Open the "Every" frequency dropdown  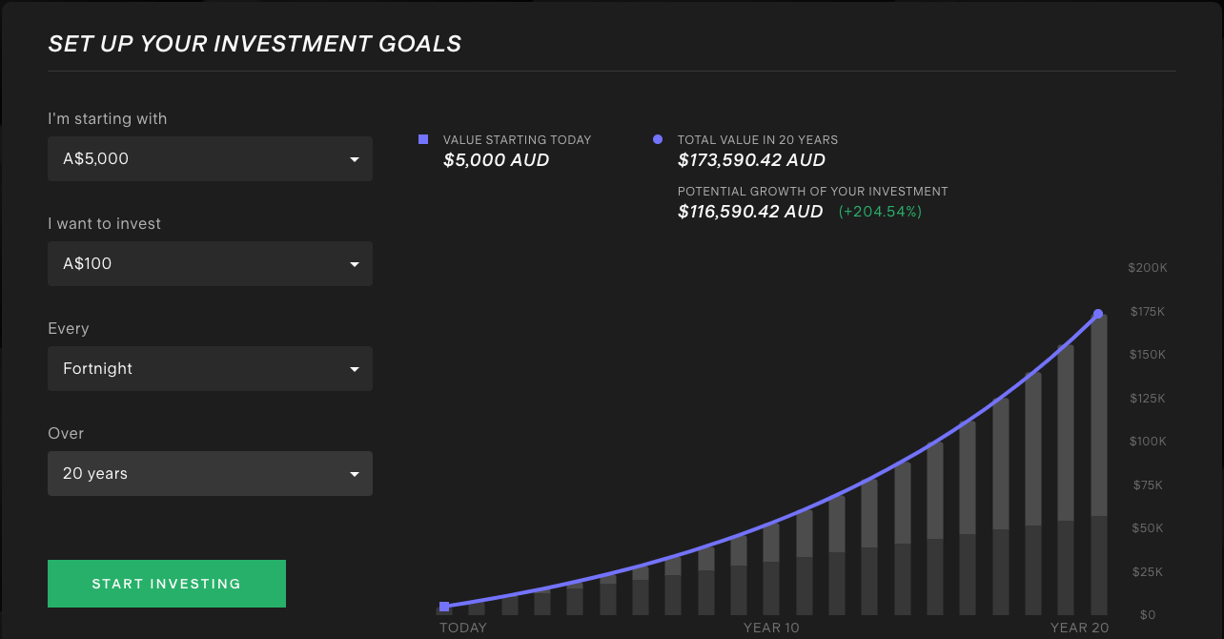coord(210,368)
